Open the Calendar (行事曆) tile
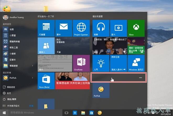The width and height of the screenshot is (173, 116). pos(46,28)
